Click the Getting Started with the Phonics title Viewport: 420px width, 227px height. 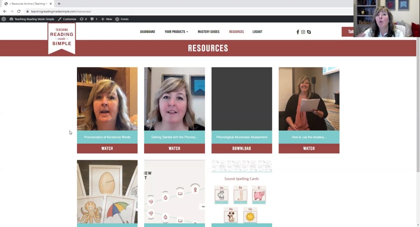pyautogui.click(x=174, y=137)
